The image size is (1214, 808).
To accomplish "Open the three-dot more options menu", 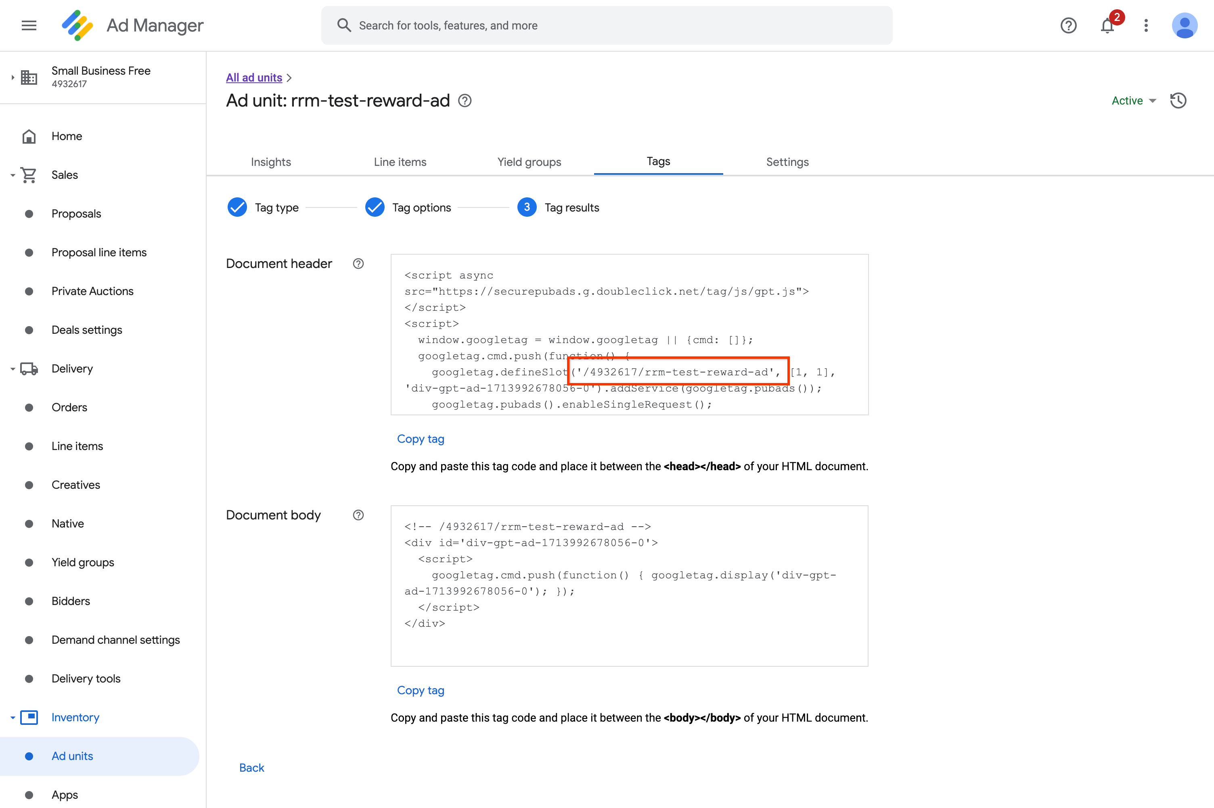I will click(1146, 25).
